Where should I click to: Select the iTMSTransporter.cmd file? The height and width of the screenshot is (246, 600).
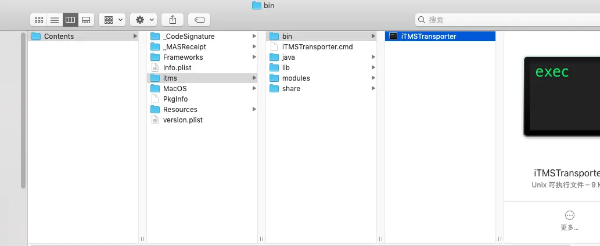(x=321, y=46)
